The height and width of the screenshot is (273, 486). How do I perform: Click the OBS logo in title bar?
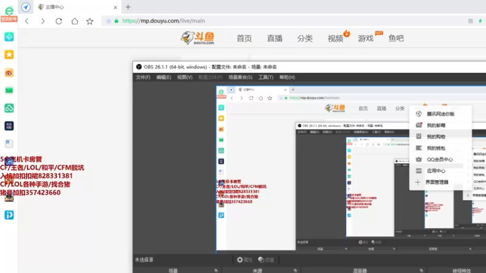[x=139, y=67]
